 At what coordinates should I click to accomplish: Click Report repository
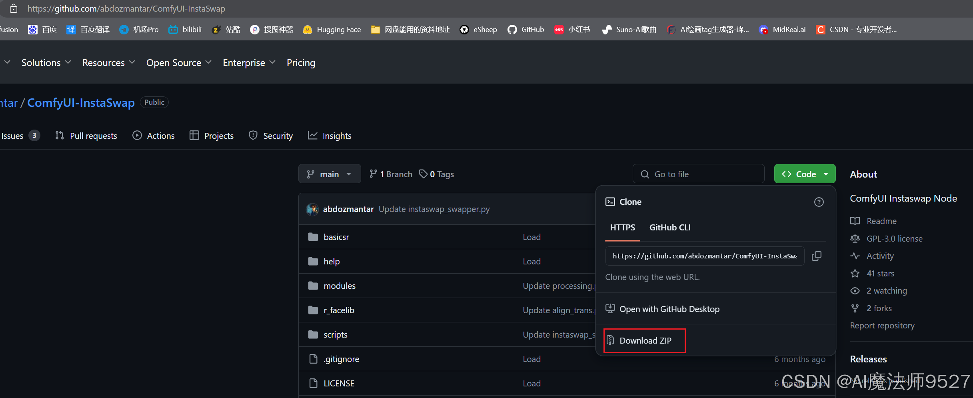click(x=882, y=325)
